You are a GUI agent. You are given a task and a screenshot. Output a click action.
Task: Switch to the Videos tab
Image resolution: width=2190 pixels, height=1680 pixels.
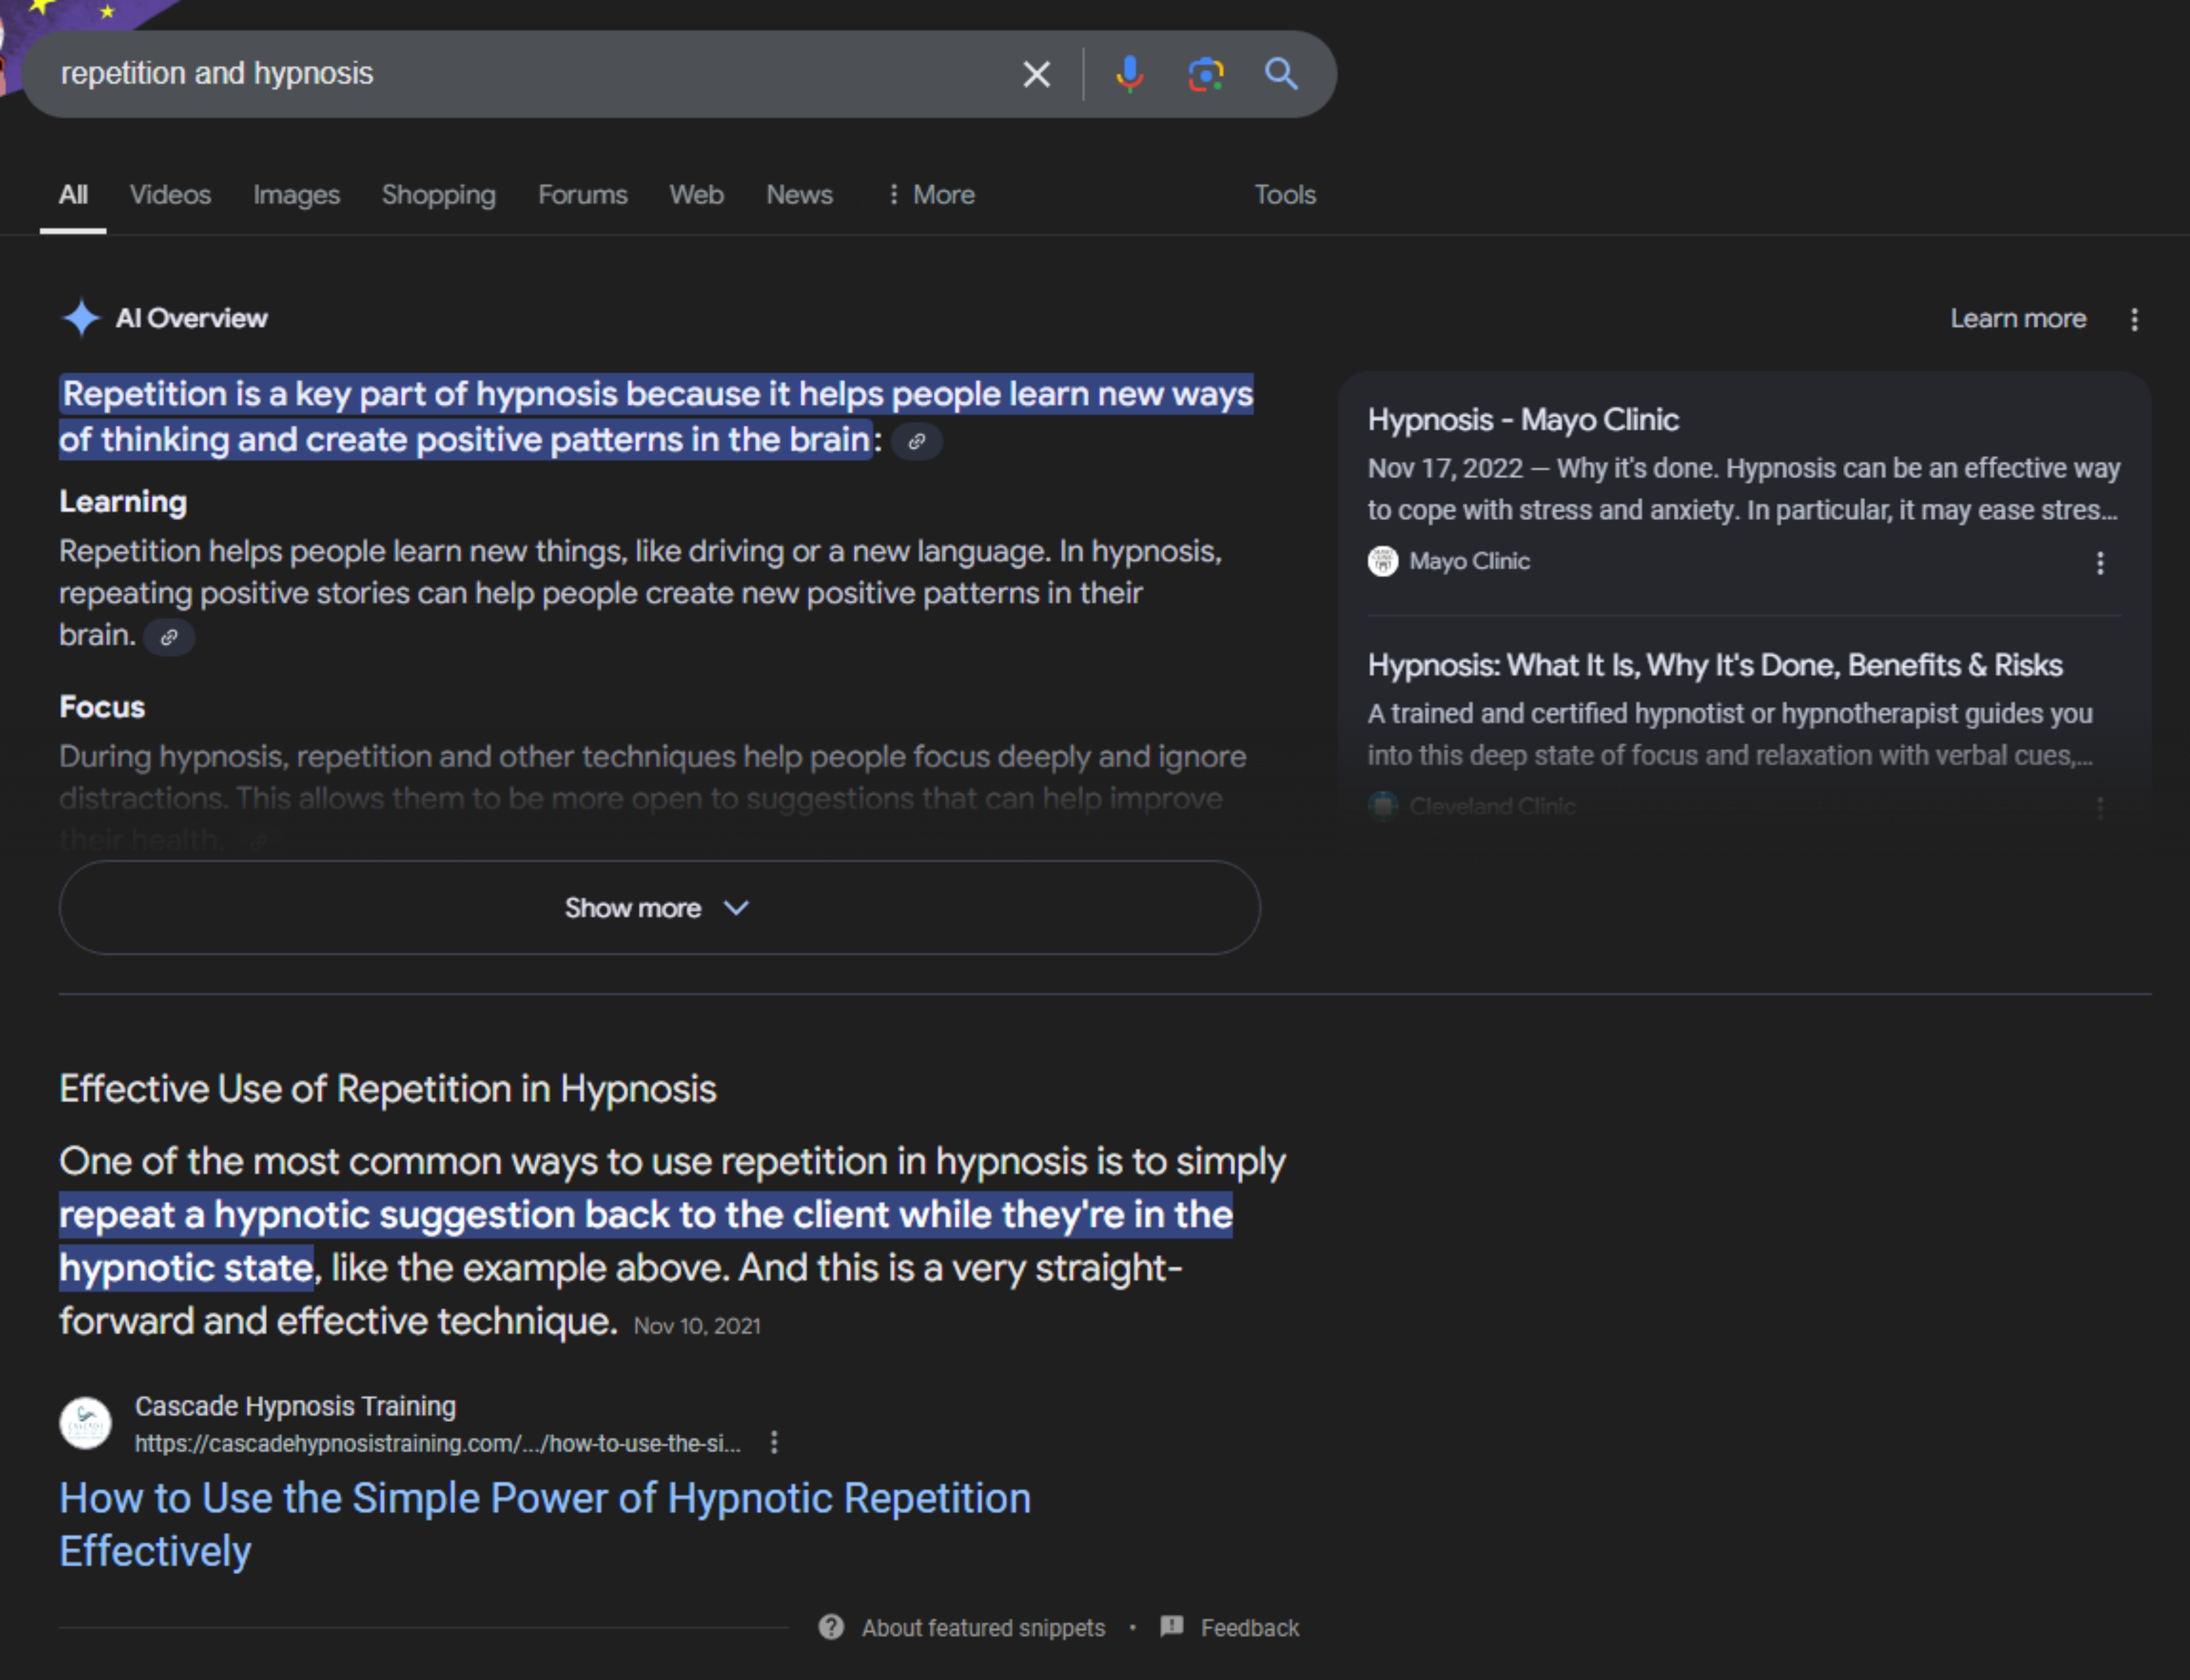click(170, 195)
